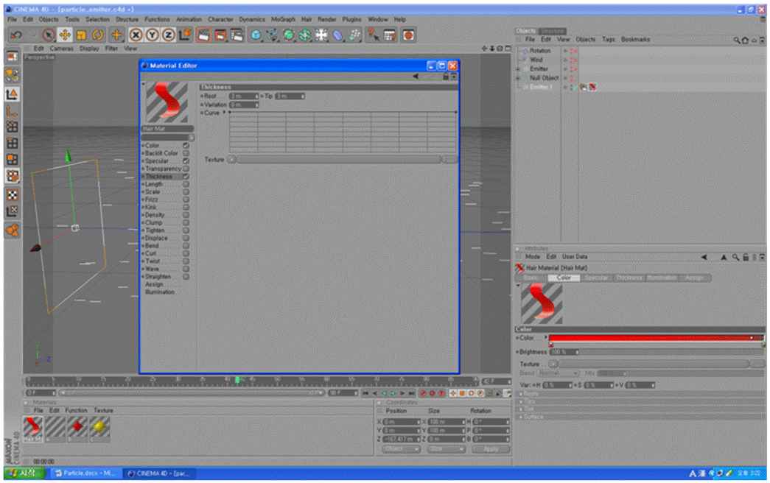
Task: Switch to Specular tab in Attributes
Action: point(596,278)
